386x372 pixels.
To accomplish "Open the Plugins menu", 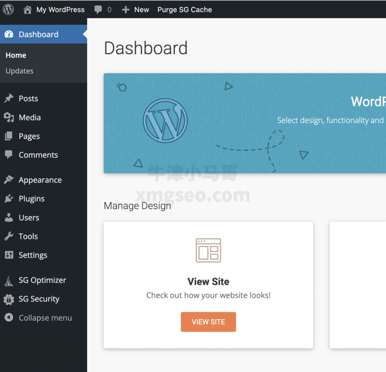I will tap(44, 199).
